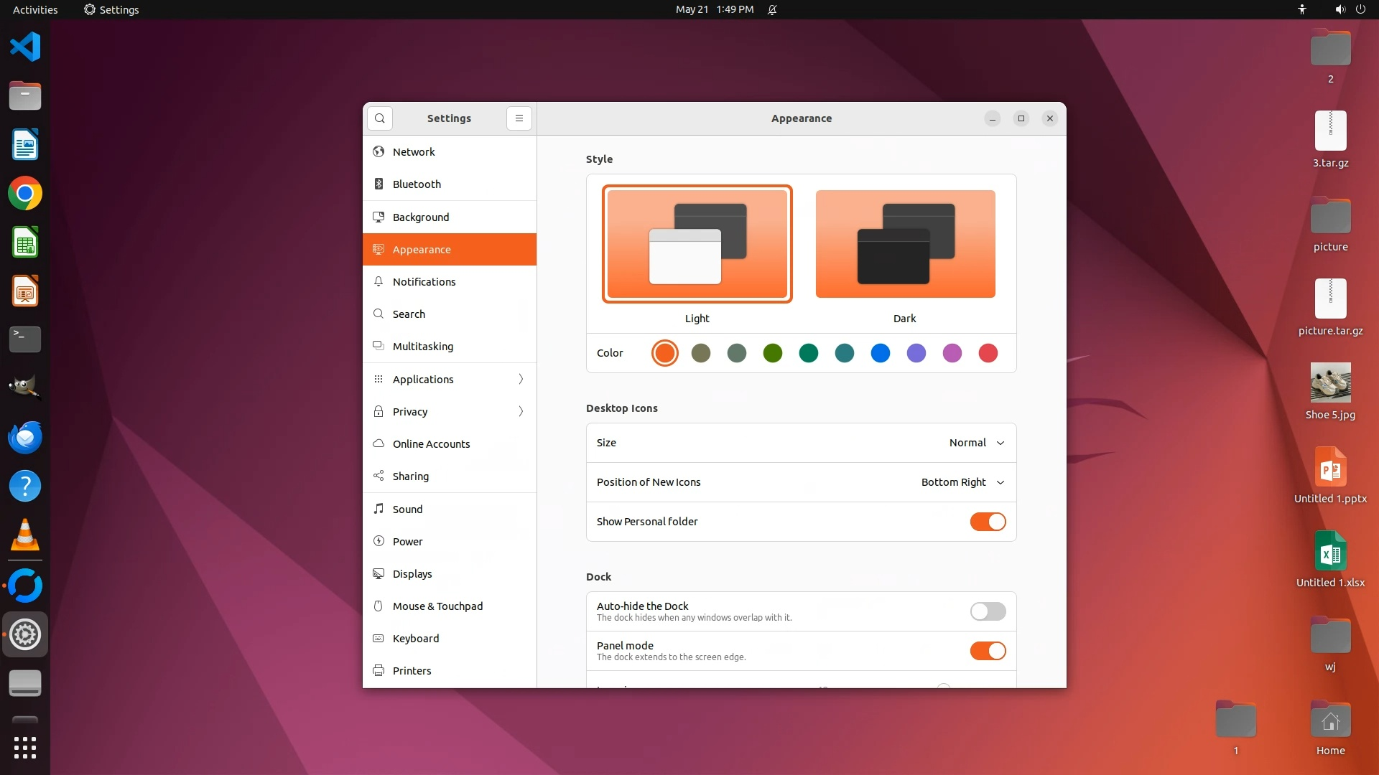
Task: Open the desktop icon Size dropdown
Action: coord(976,443)
